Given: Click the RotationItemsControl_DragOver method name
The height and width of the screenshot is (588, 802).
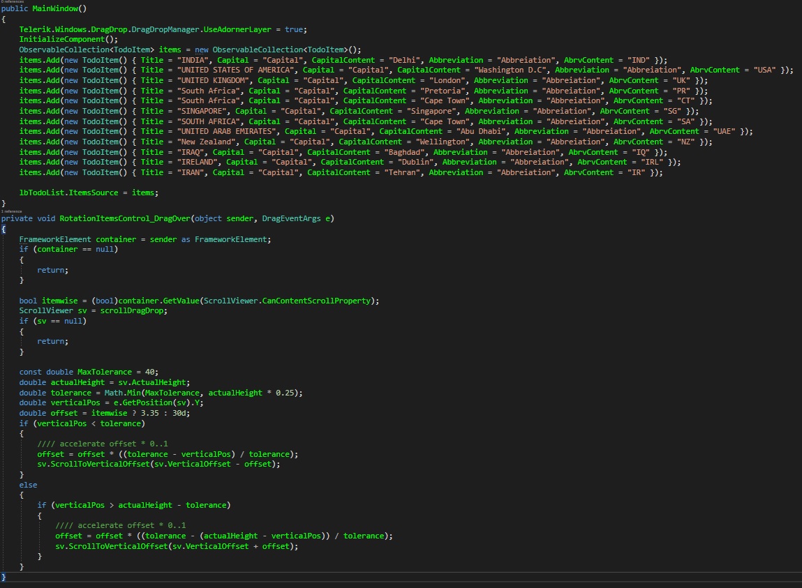Looking at the screenshot, I should coord(126,218).
